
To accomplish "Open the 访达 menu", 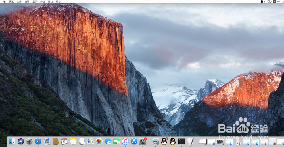I will point(11,1).
